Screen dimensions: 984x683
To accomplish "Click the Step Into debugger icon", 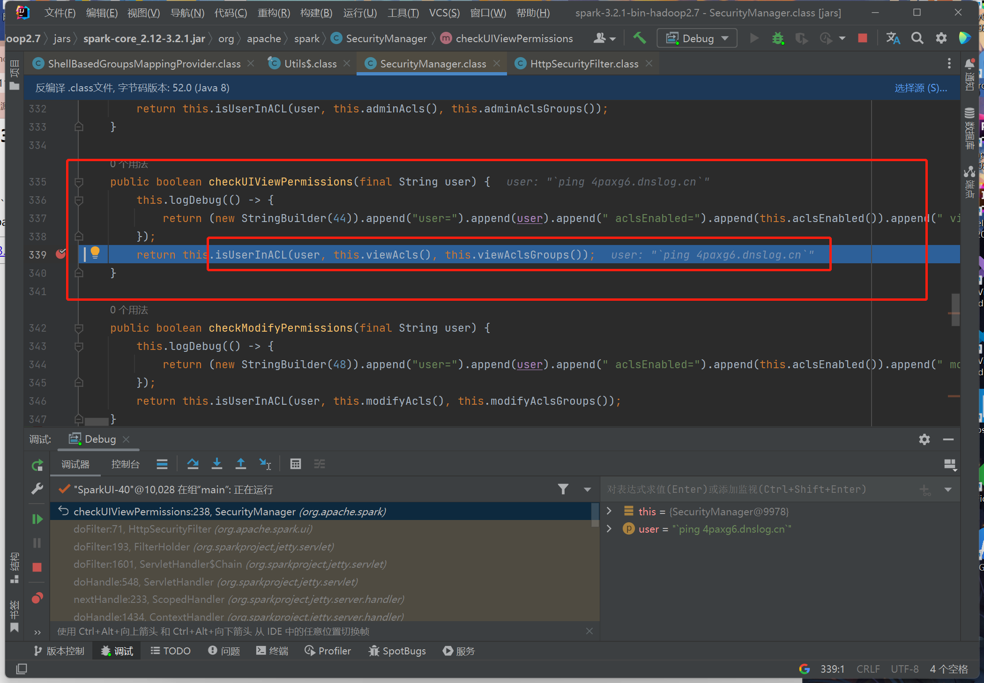I will coord(216,464).
